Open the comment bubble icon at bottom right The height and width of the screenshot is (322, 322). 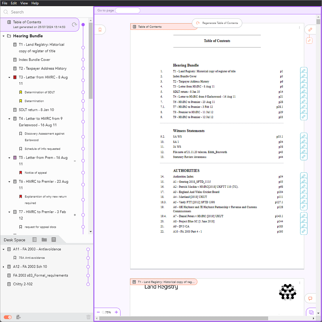point(310,298)
